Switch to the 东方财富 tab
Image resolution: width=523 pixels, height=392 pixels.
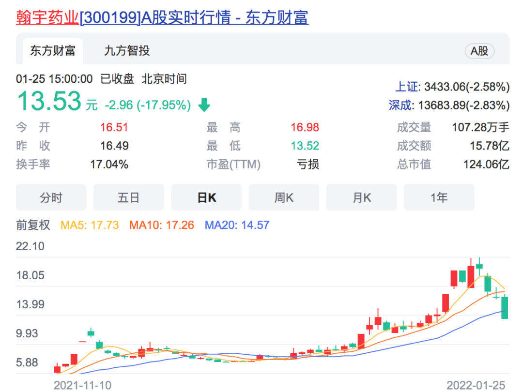click(52, 50)
